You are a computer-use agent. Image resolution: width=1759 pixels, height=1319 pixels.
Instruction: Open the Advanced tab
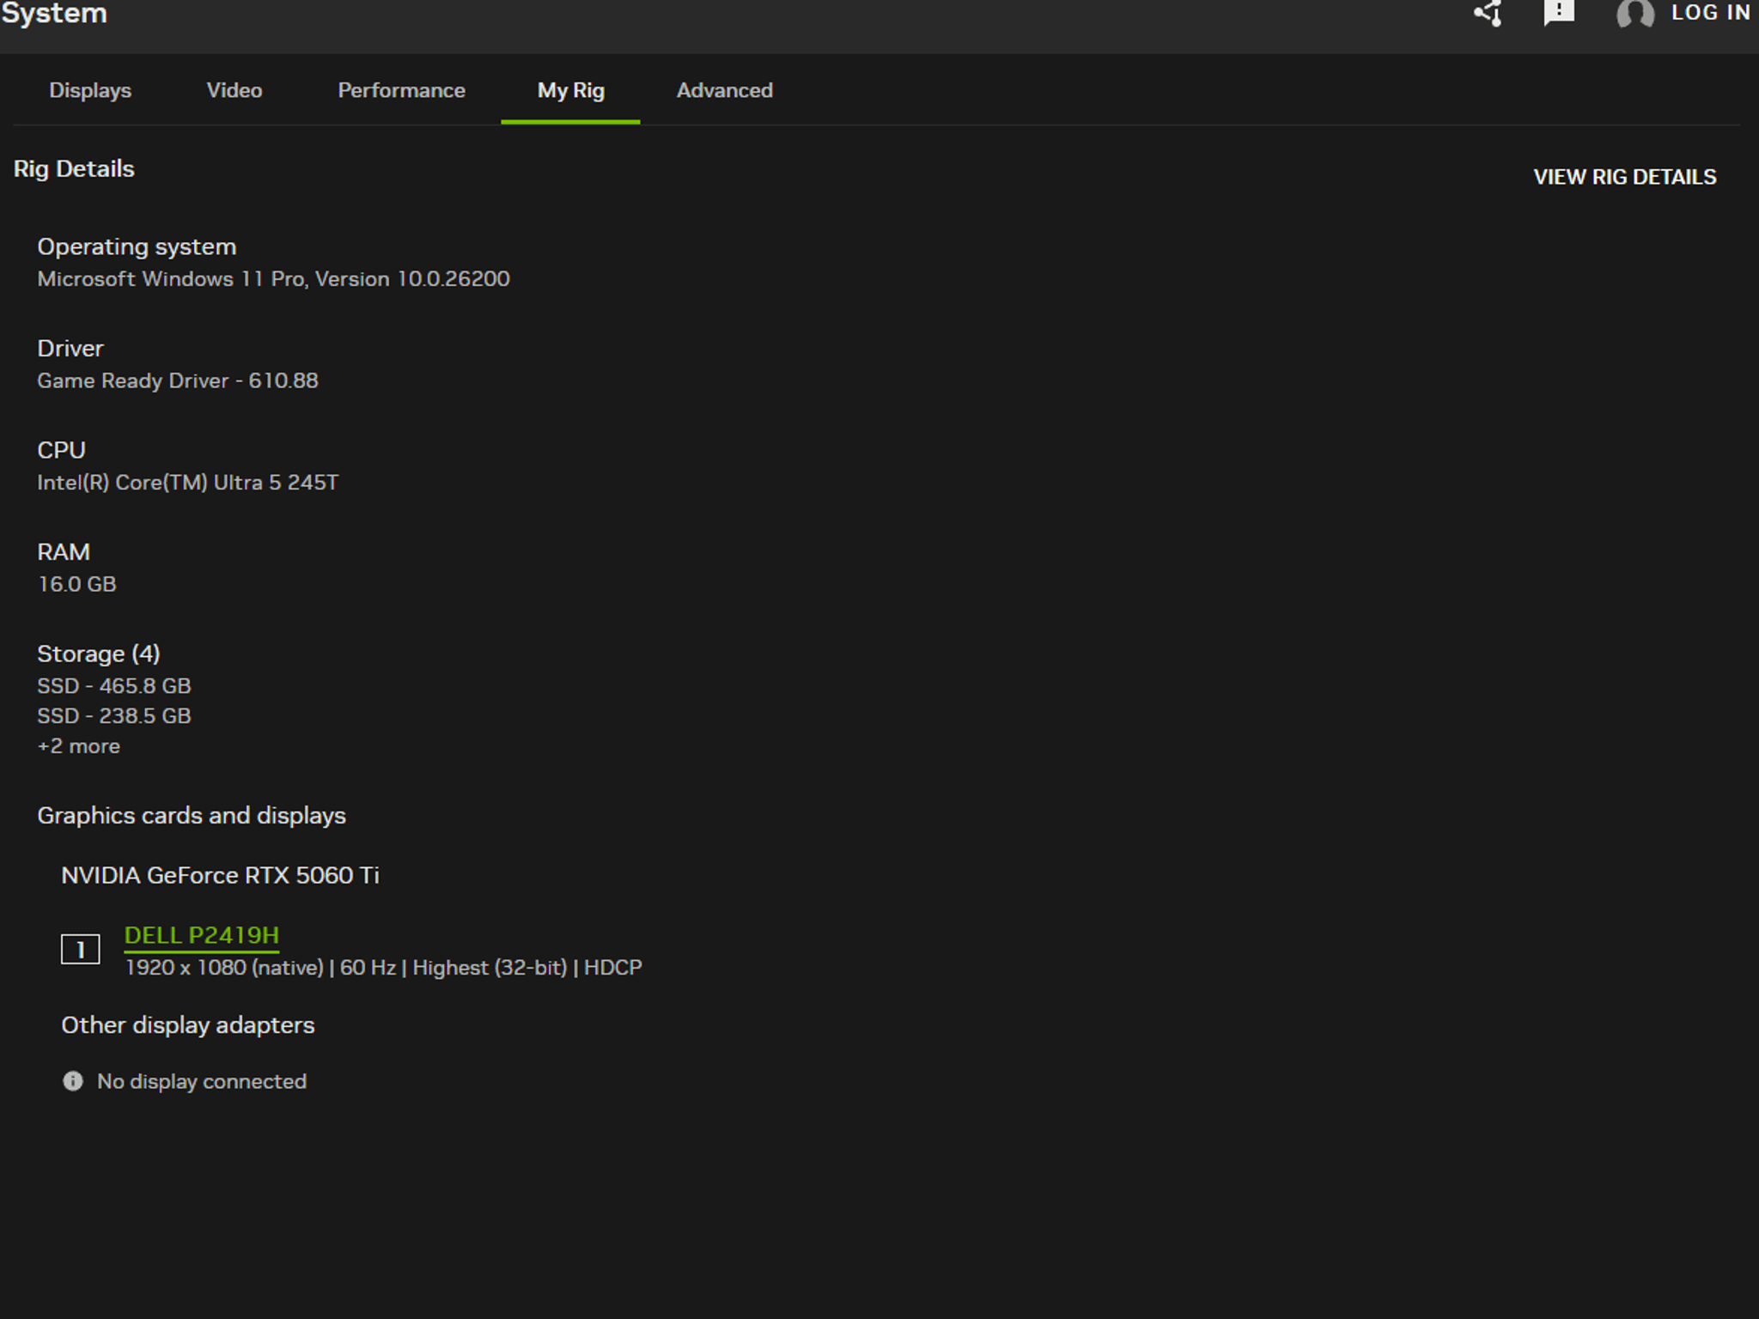[725, 90]
